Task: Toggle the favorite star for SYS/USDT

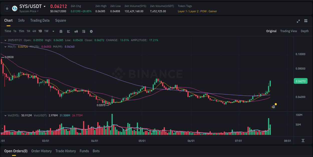Action: [7, 8]
